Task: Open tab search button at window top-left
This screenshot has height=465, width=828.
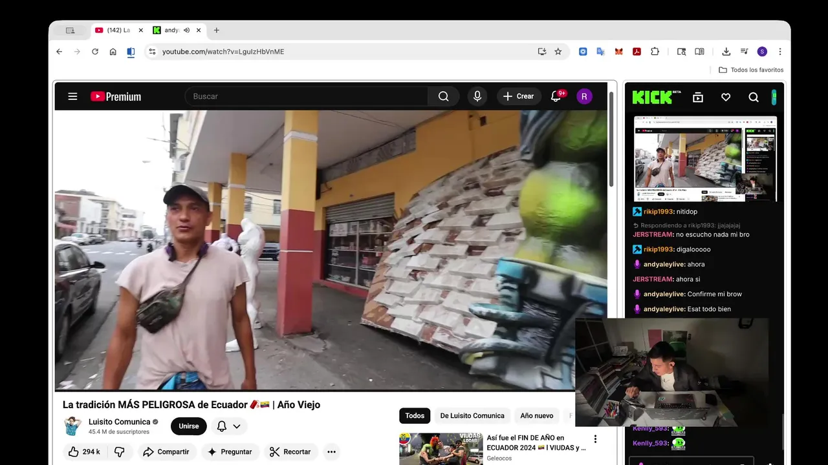Action: pos(70,30)
